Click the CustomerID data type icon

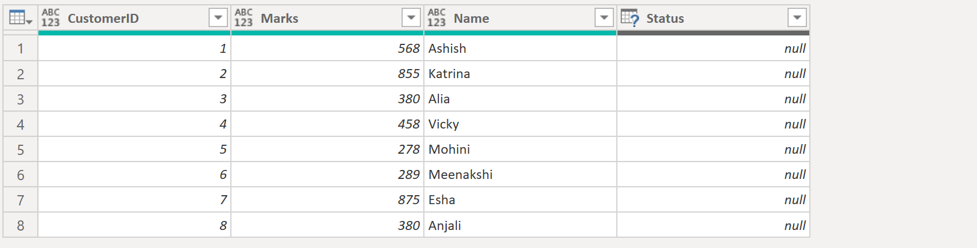(51, 18)
